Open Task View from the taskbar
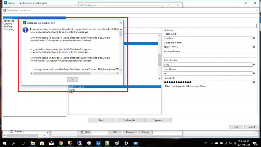Image resolution: width=261 pixels, height=147 pixels. [x=23, y=143]
